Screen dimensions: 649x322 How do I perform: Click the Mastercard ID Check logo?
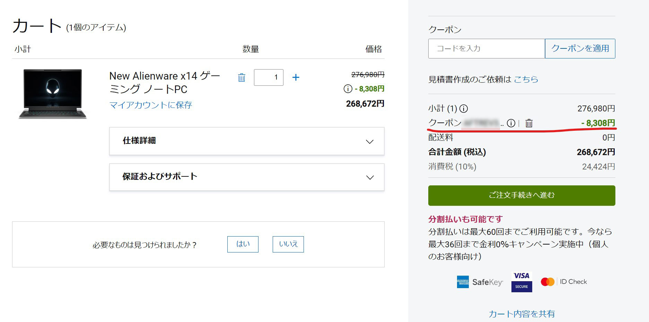coord(564,282)
